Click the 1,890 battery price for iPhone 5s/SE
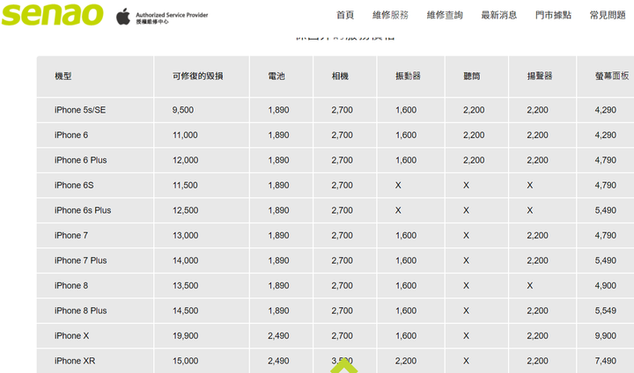 coord(278,110)
